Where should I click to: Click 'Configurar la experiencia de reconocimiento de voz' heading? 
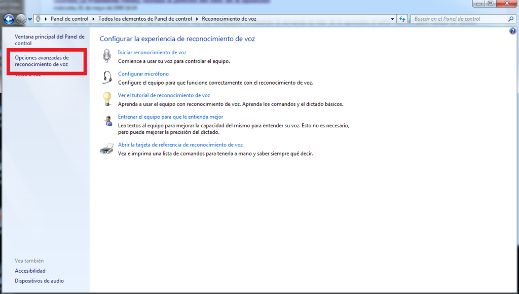click(177, 39)
